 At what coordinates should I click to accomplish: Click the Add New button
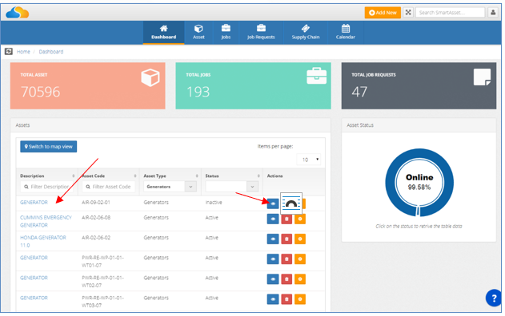click(x=383, y=13)
